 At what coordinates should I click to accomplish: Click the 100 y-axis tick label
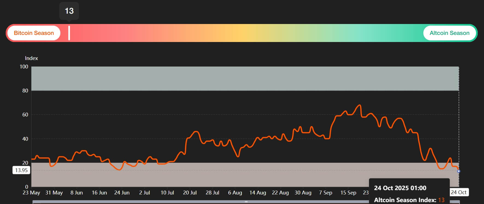24,67
